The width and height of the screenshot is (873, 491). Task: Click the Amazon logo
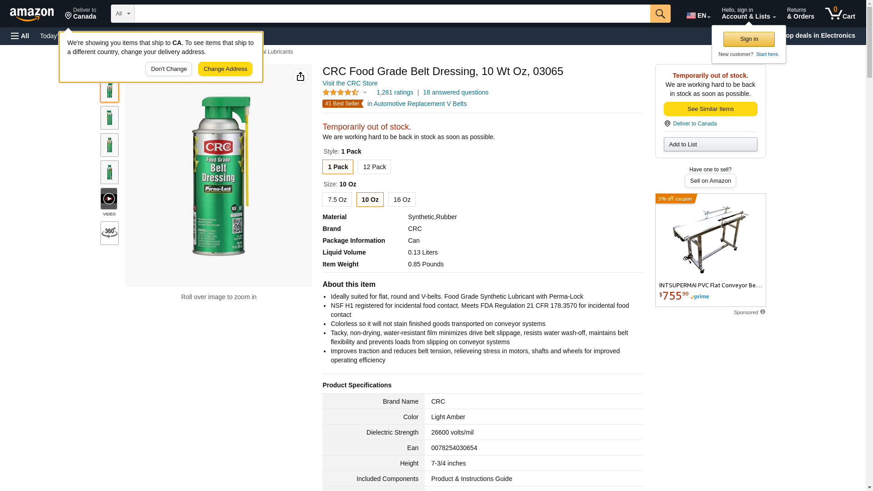[32, 14]
